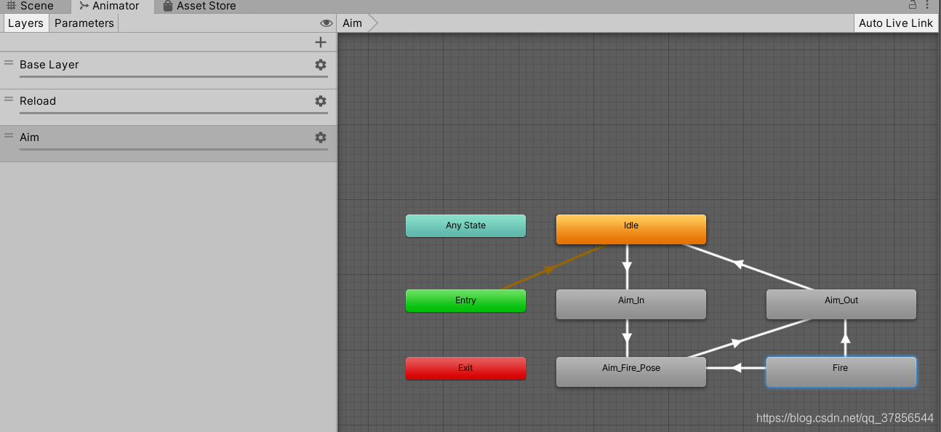Grab Reload layer reorder handle

9,100
